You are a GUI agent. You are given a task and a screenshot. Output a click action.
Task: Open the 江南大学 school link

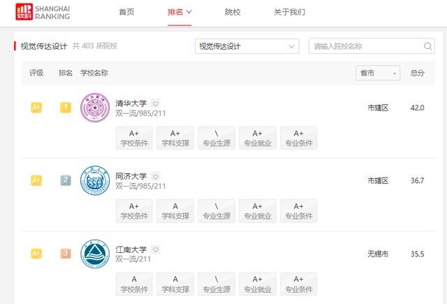click(131, 249)
